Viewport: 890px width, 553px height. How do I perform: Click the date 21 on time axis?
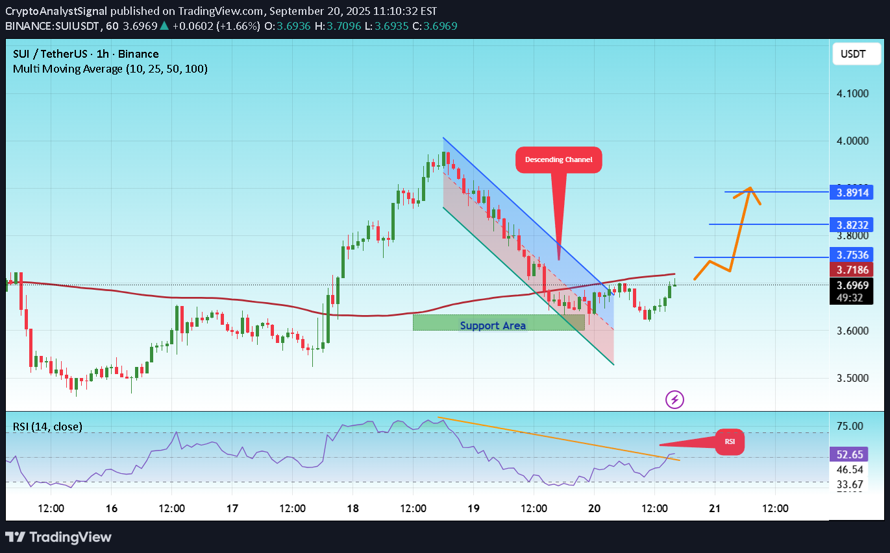pos(715,508)
